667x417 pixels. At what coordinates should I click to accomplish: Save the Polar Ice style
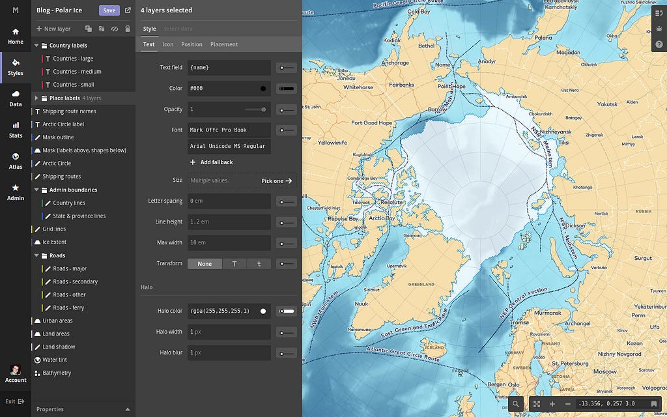point(109,10)
